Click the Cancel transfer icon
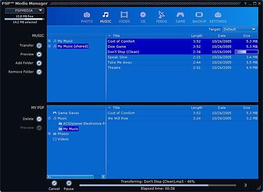 coord(54,183)
